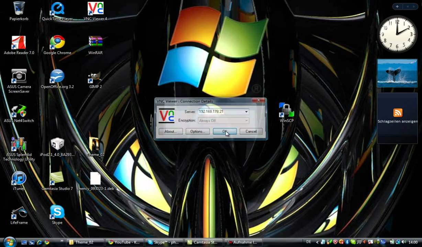This screenshot has height=247, width=422.
Task: Click Schlagzeilen anzeigen in feed gadget
Action: (398, 121)
